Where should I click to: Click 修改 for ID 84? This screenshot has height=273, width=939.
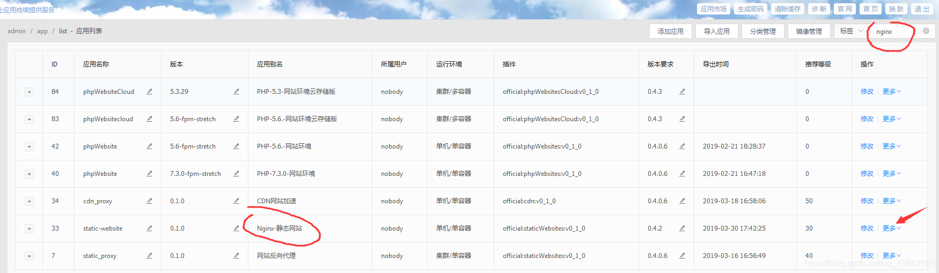tap(867, 92)
